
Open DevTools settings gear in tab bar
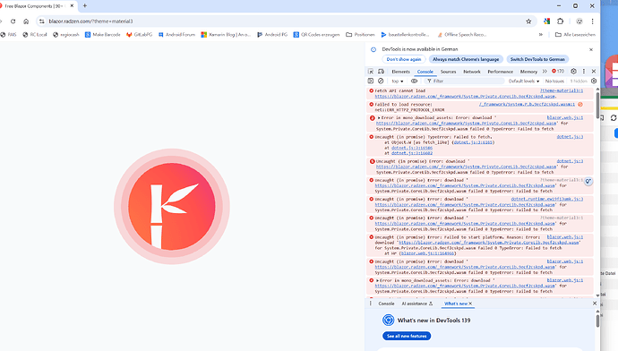click(573, 72)
